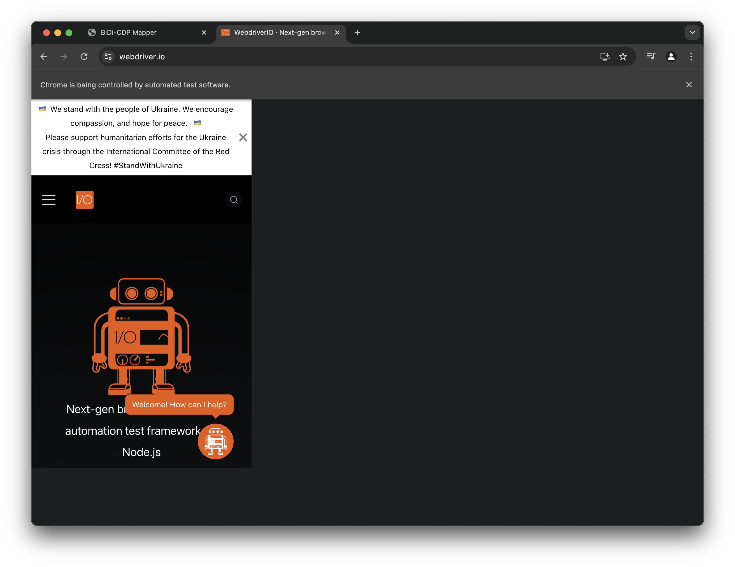The image size is (735, 567).
Task: View site information in address bar
Action: coord(108,57)
